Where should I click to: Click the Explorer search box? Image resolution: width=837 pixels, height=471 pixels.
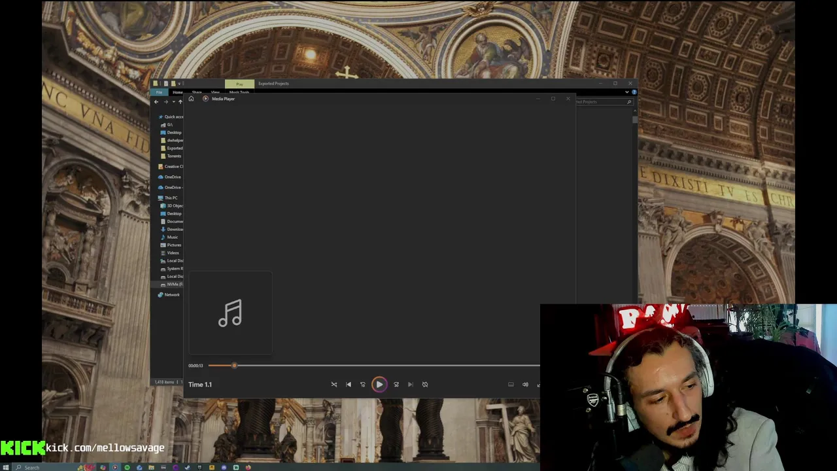[x=605, y=102]
